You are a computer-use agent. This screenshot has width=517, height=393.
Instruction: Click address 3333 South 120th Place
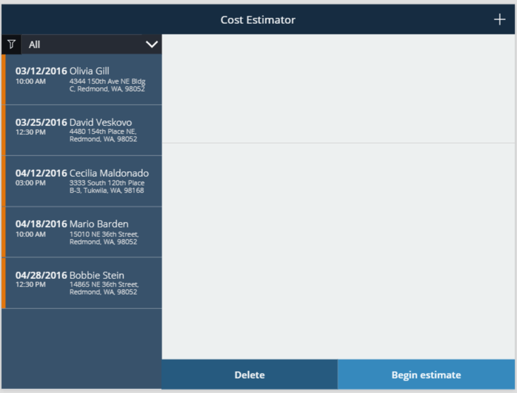tap(107, 187)
